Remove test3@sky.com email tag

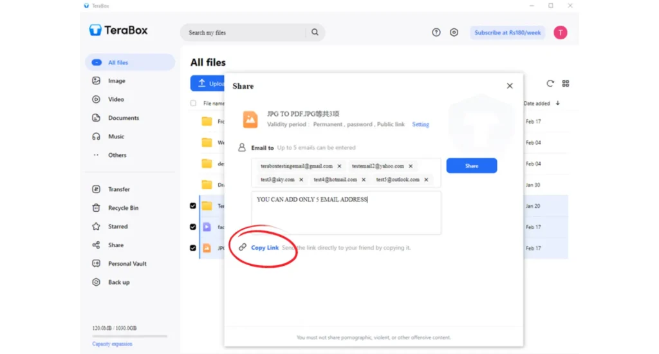tap(301, 180)
